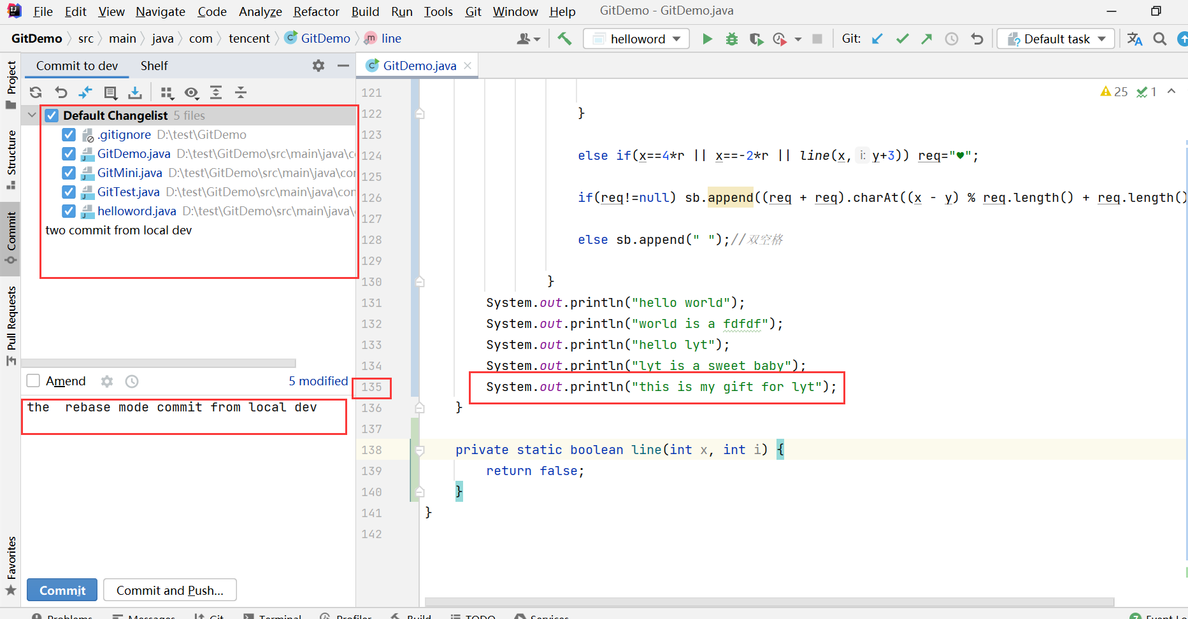
Task: Open commit options gear next to Amend
Action: point(107,381)
